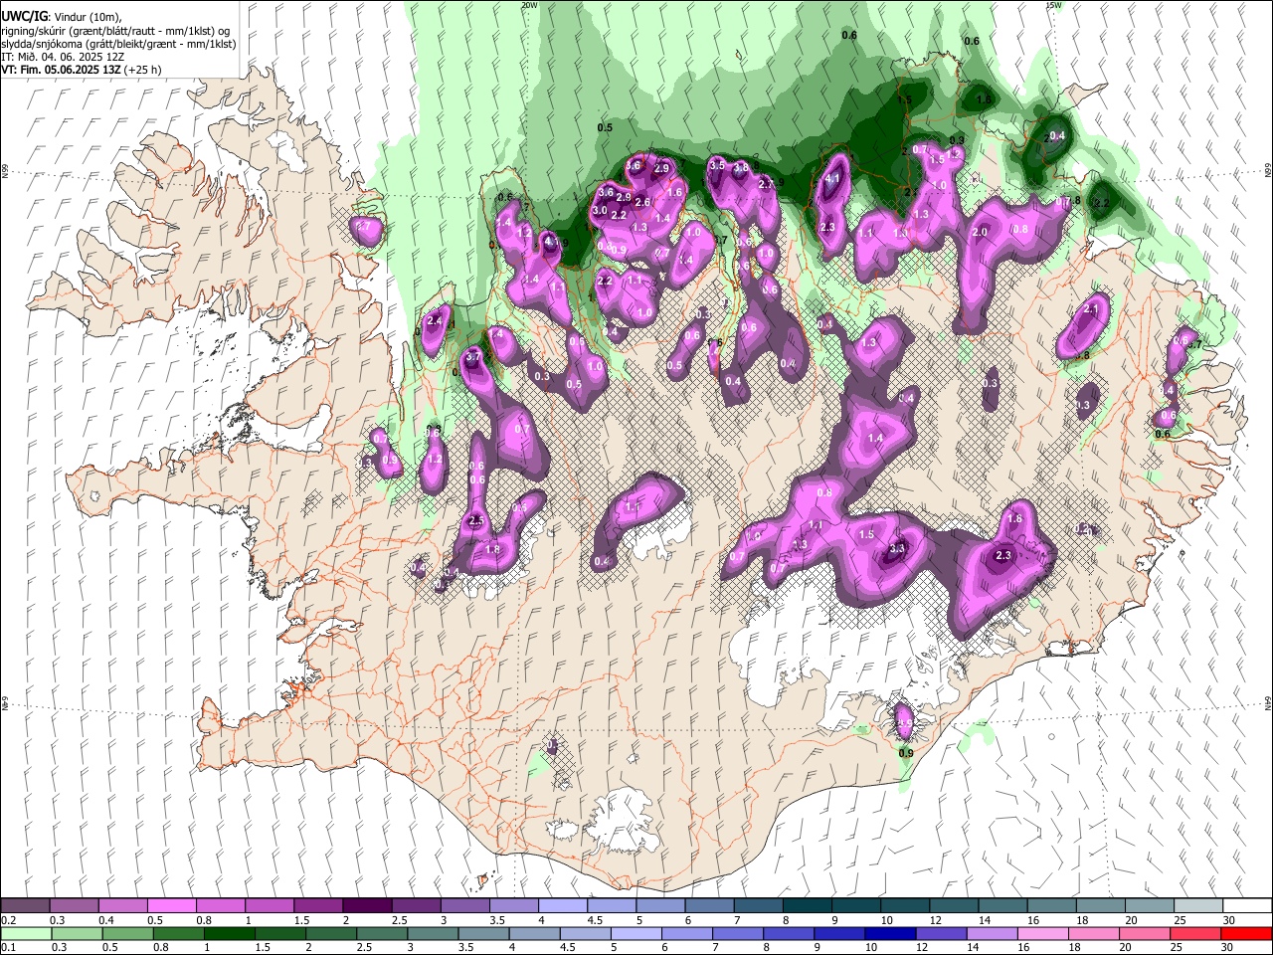Click the bright magenta 0.5–0.8 swatch in upper legend
This screenshot has height=955, width=1273.
point(171,906)
